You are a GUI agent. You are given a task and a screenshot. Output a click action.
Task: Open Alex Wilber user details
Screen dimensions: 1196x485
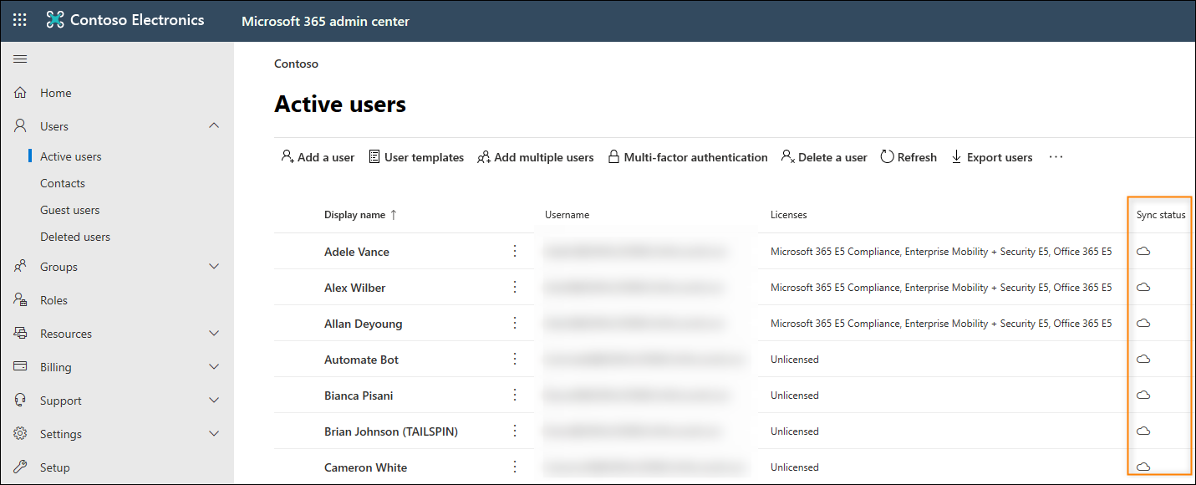(355, 288)
